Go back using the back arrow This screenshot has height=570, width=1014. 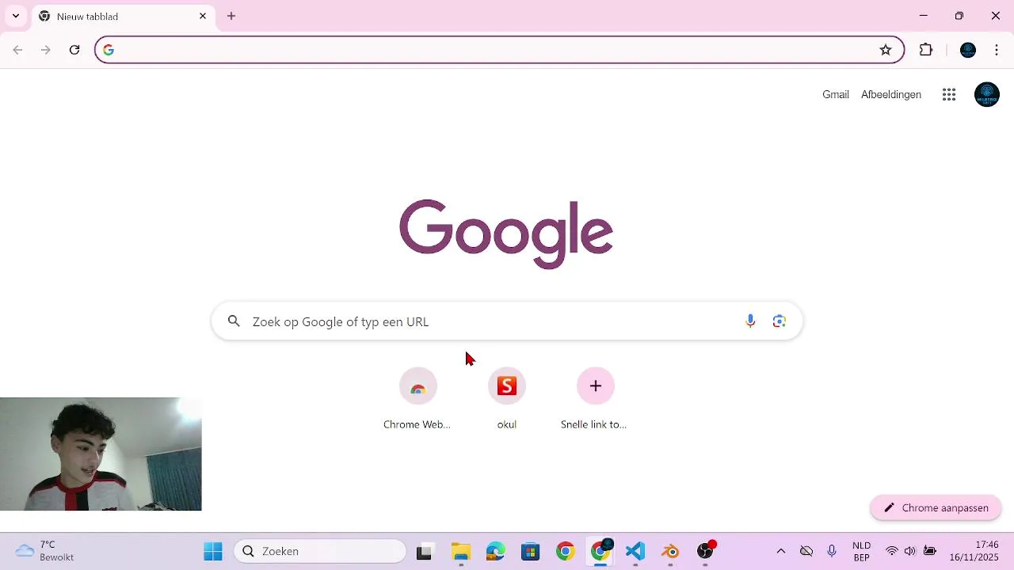(x=17, y=50)
